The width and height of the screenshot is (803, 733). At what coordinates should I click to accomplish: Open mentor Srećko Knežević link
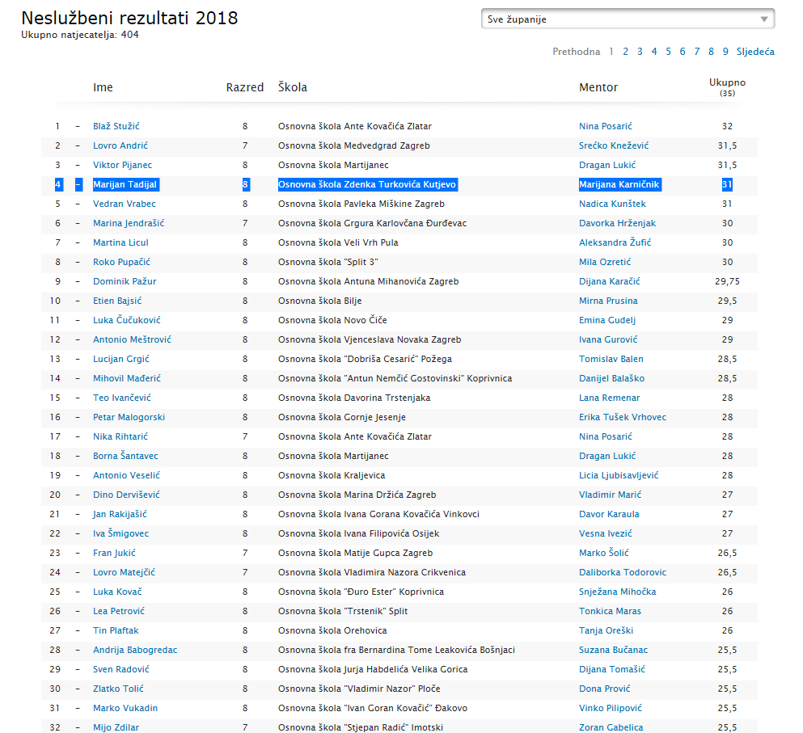tap(614, 145)
